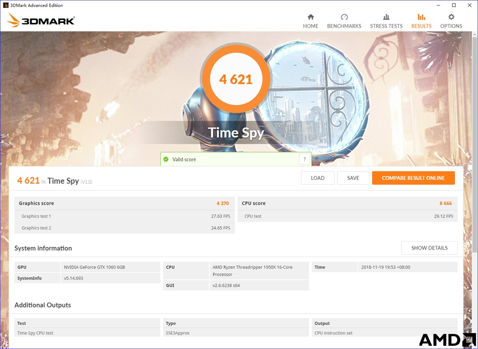Switch to the HOME tab label
The width and height of the screenshot is (478, 349).
coord(311,26)
